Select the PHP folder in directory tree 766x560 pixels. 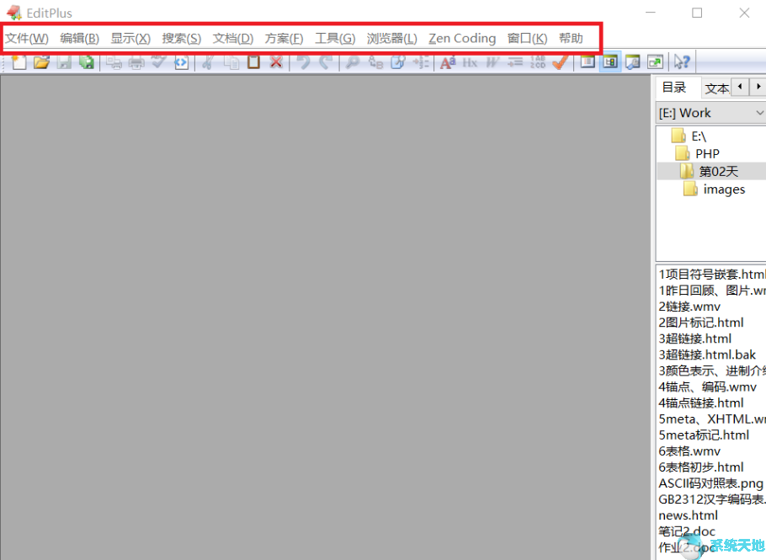(x=707, y=153)
